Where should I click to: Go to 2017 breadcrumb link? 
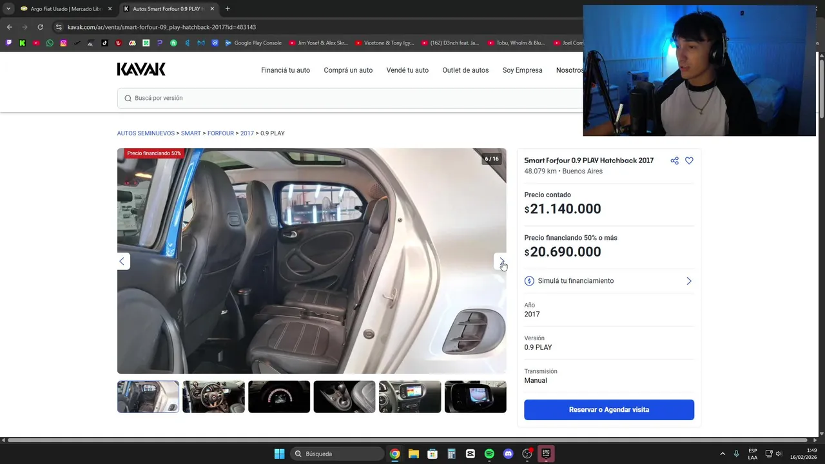tap(247, 133)
